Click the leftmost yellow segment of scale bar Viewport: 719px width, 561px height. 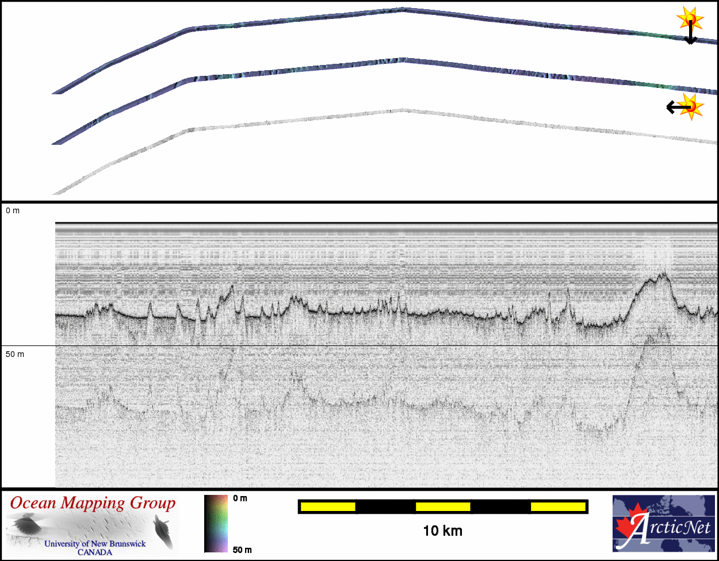(328, 506)
